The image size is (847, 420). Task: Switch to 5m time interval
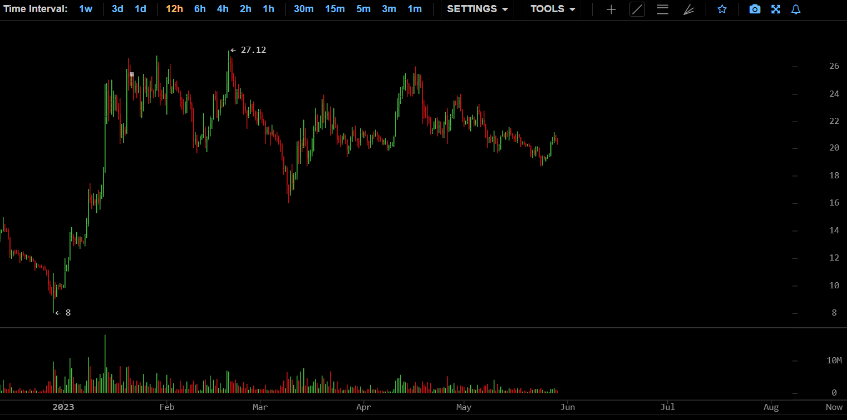coord(363,9)
